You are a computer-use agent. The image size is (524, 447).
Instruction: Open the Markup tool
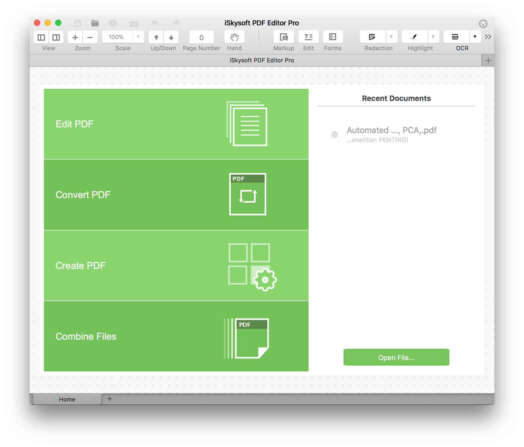point(284,37)
